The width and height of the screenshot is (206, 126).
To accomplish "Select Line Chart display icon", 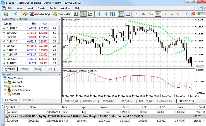I will (90, 14).
